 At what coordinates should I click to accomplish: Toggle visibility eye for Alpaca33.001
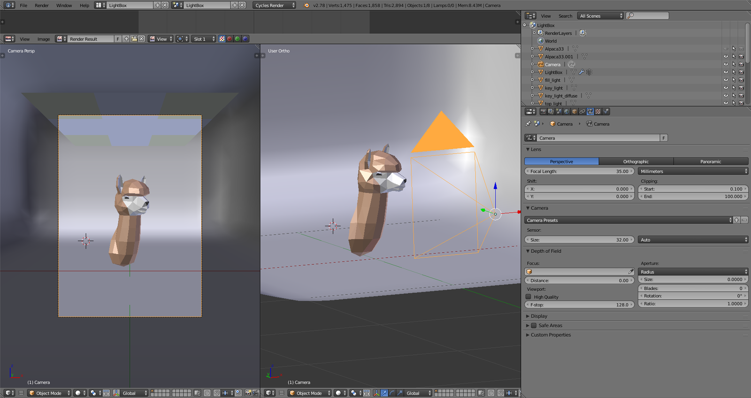click(726, 56)
